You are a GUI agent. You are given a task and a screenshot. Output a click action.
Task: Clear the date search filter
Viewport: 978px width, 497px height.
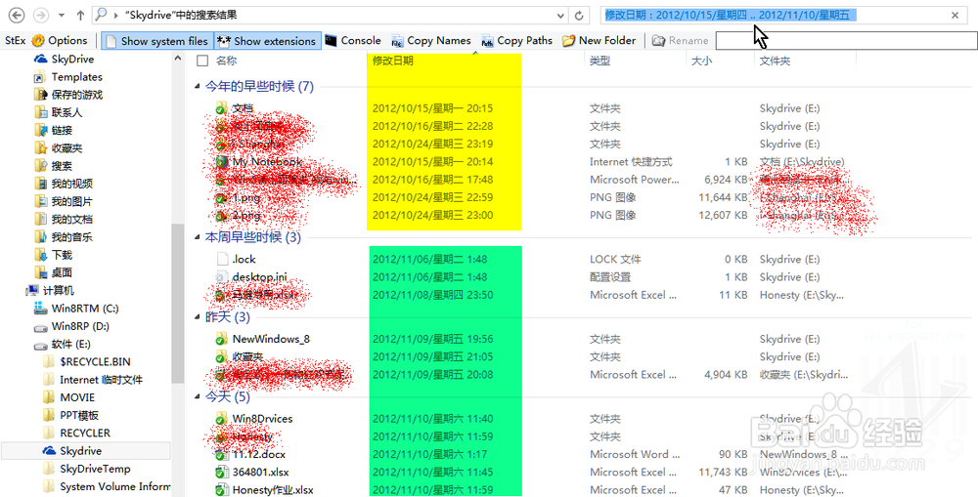pyautogui.click(x=955, y=15)
